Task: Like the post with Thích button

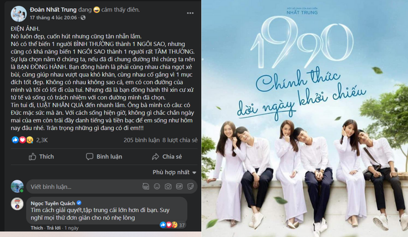Action: click(x=41, y=157)
